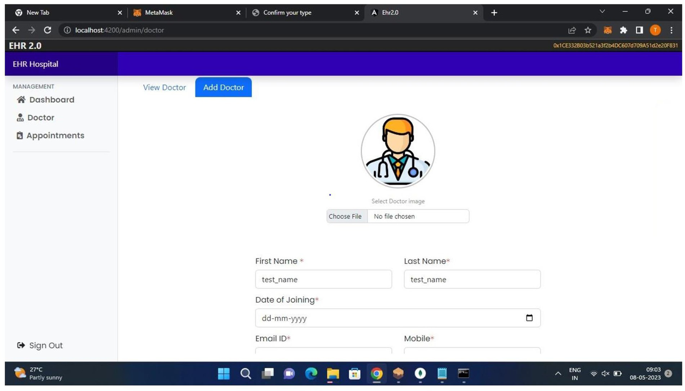Open the browser Extensions puzzle icon
This screenshot has width=685, height=391.
click(x=623, y=30)
